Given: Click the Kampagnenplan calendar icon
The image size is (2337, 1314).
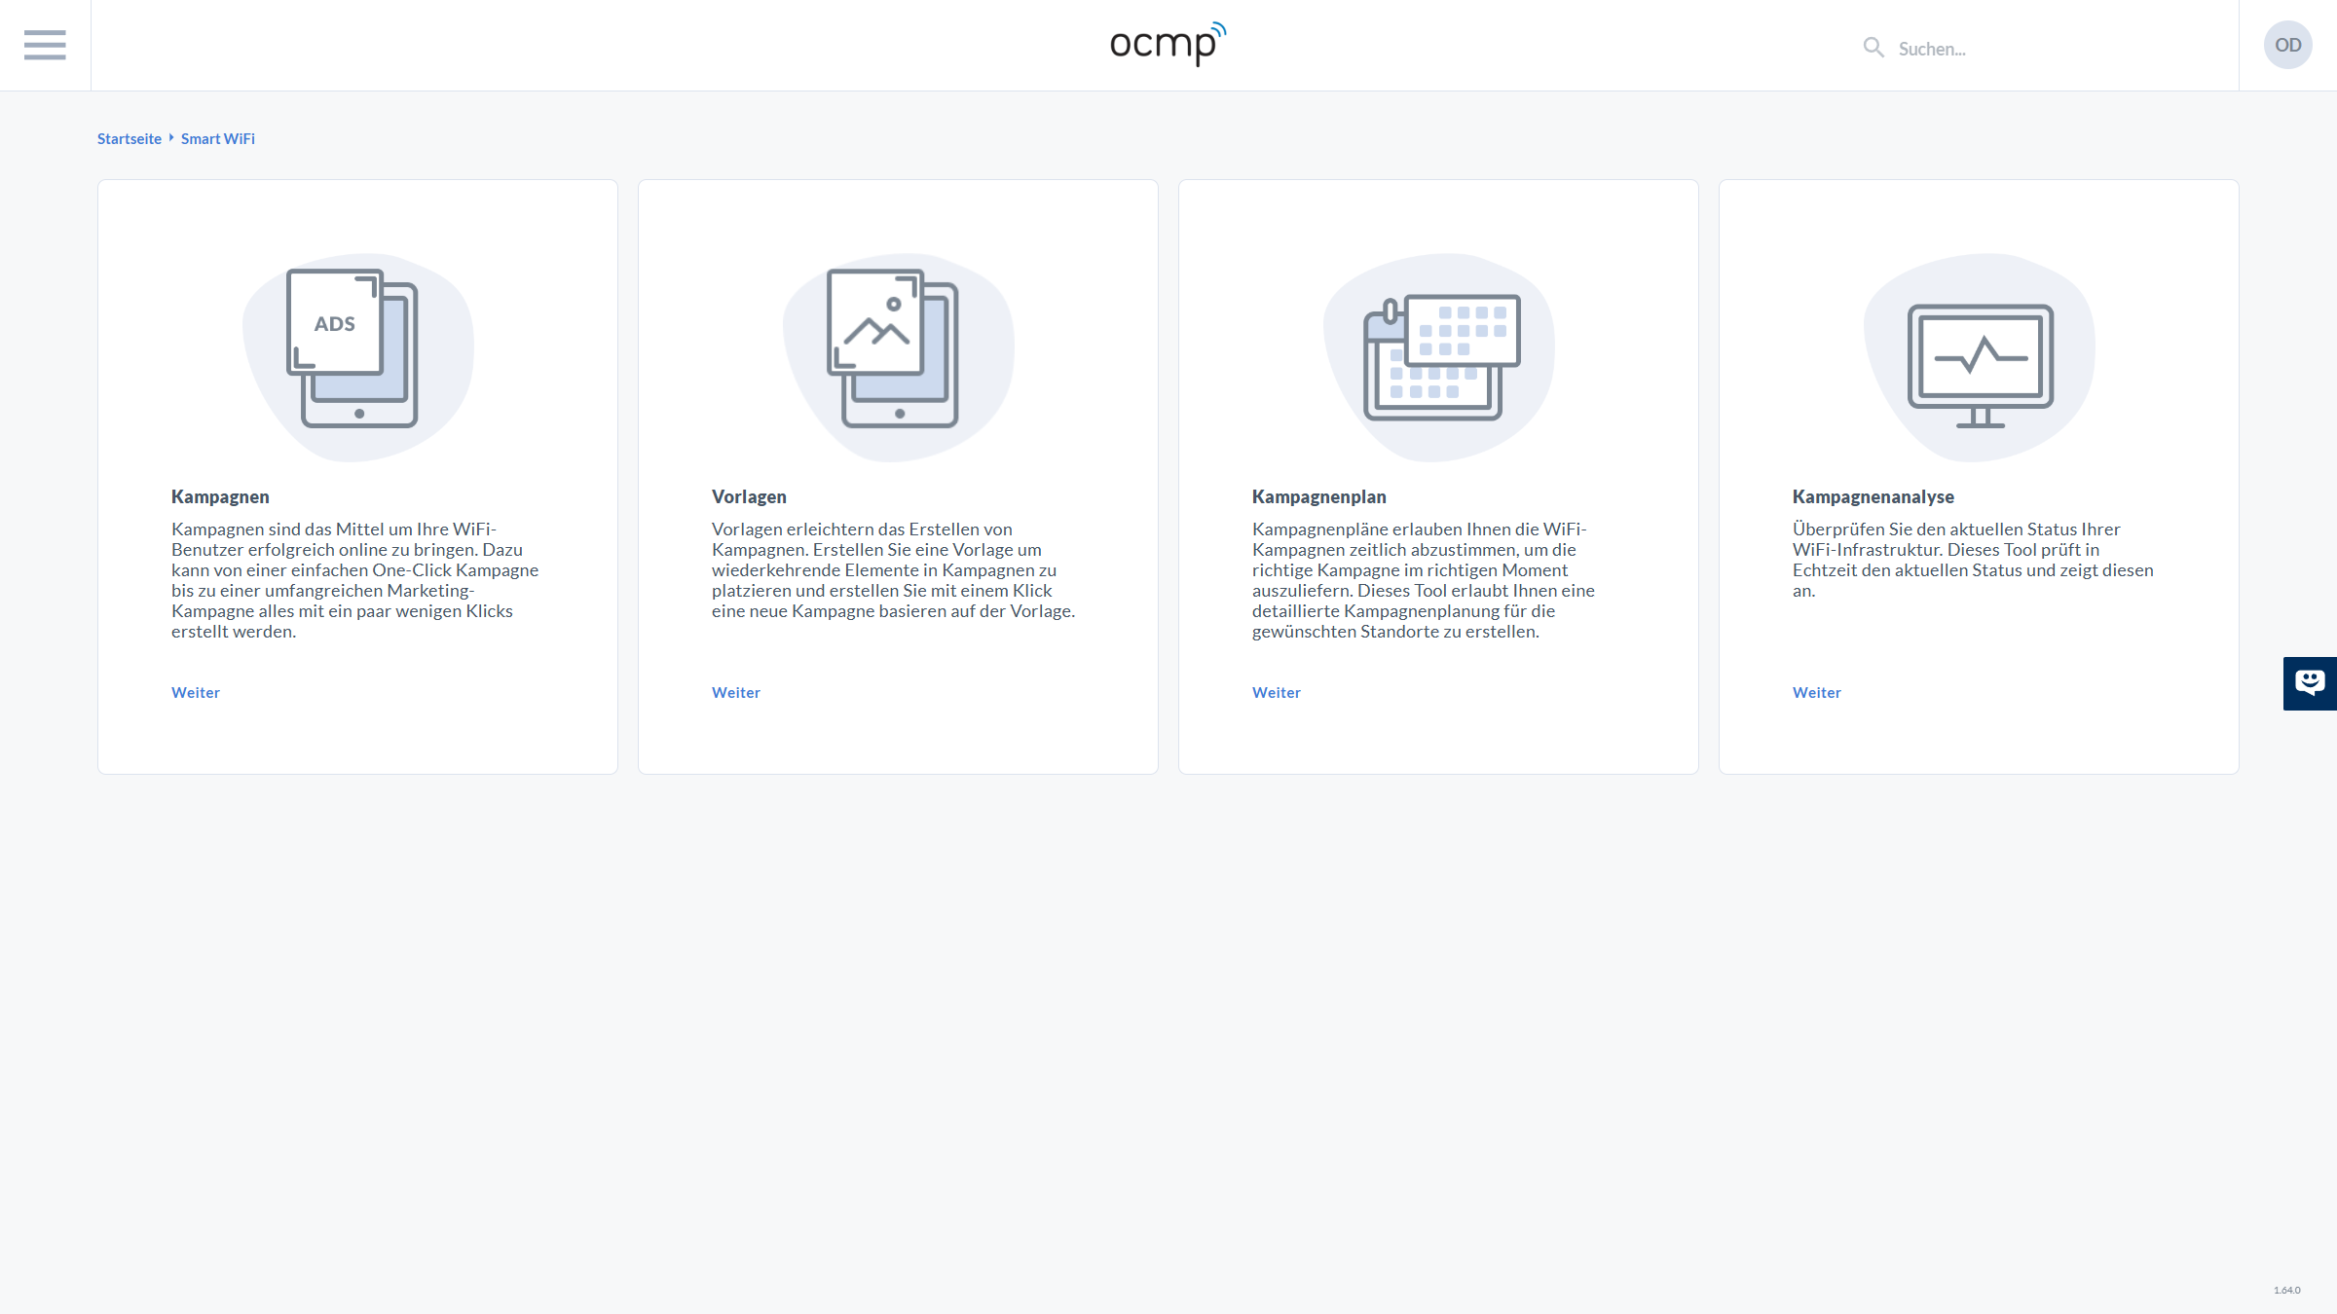Looking at the screenshot, I should pyautogui.click(x=1441, y=357).
